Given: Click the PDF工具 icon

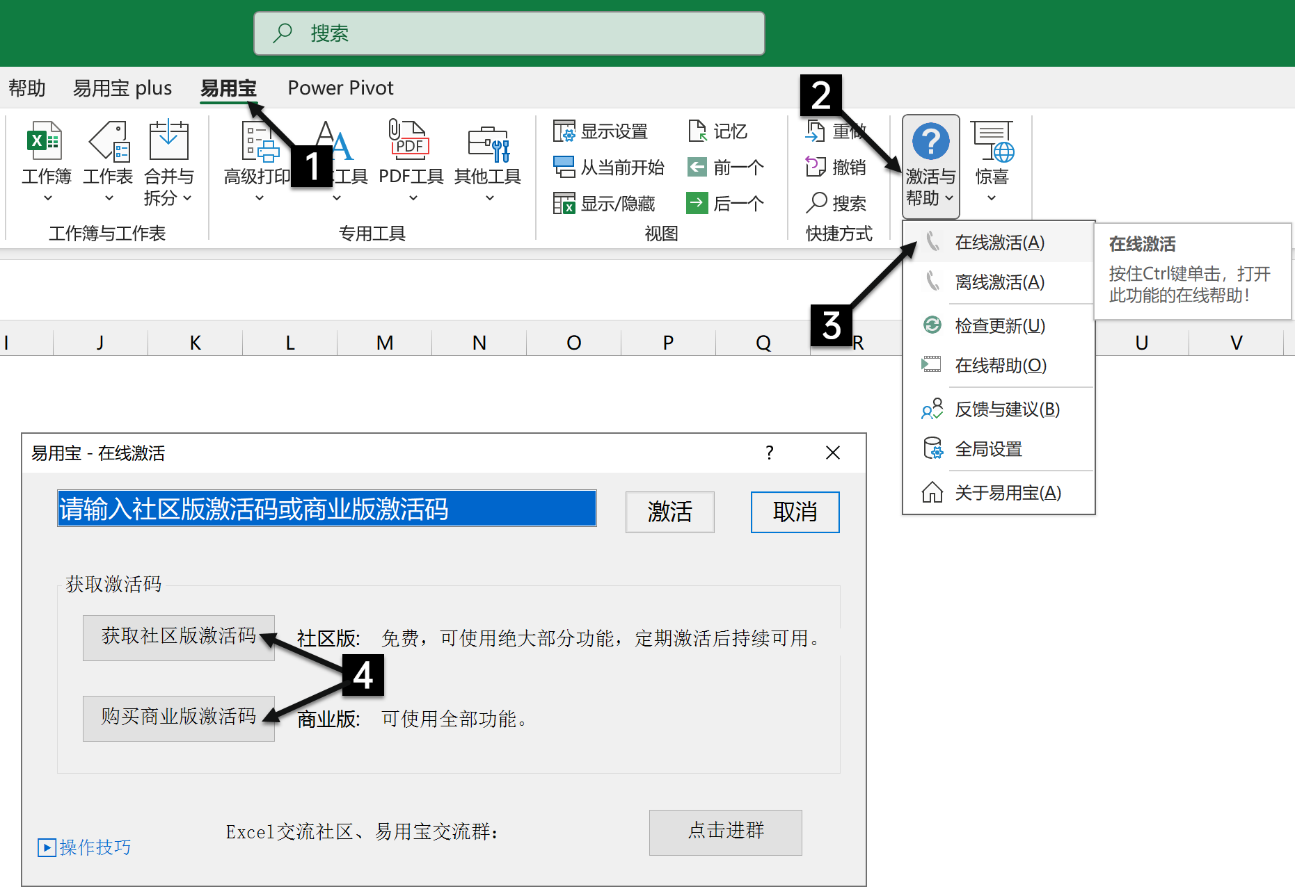Looking at the screenshot, I should (409, 139).
